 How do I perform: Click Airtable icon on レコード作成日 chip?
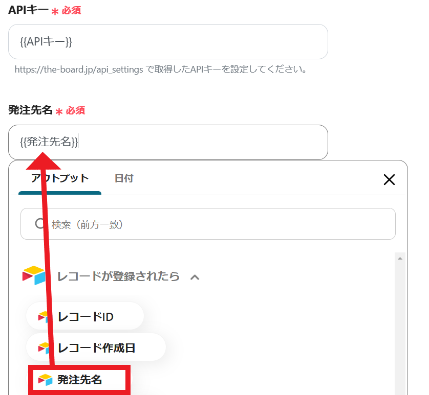pos(44,348)
